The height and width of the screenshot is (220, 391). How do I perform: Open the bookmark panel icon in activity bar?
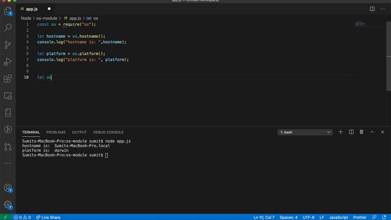point(8,112)
